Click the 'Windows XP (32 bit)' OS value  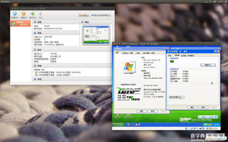pyautogui.click(x=53, y=29)
